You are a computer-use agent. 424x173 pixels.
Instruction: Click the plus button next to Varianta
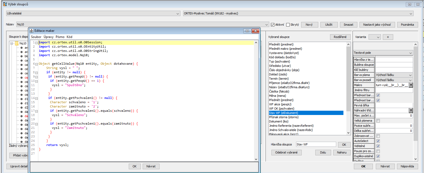pos(388,37)
